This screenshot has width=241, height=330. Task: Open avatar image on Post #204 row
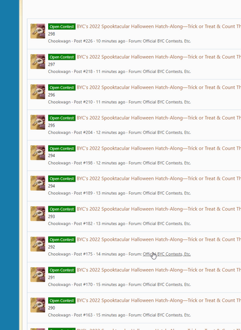coord(38,122)
